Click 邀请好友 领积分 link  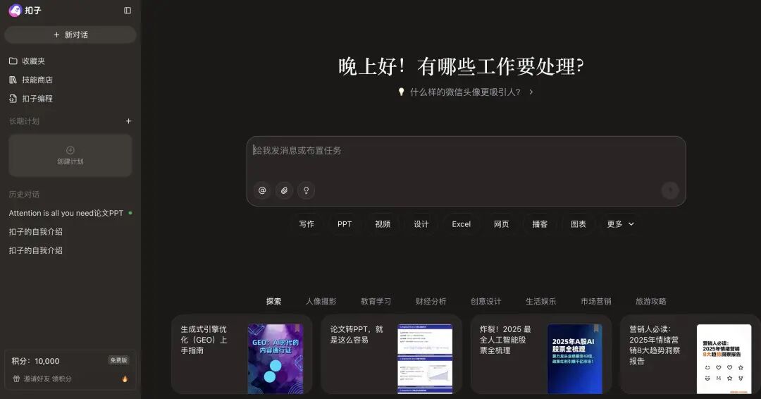pyautogui.click(x=48, y=379)
